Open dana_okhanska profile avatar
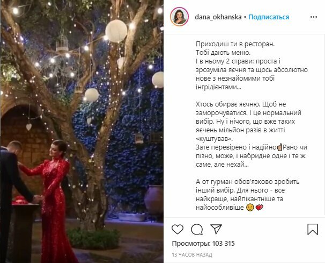 point(179,17)
